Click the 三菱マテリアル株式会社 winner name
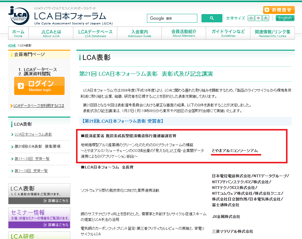The image size is (302, 239). [x=233, y=231]
